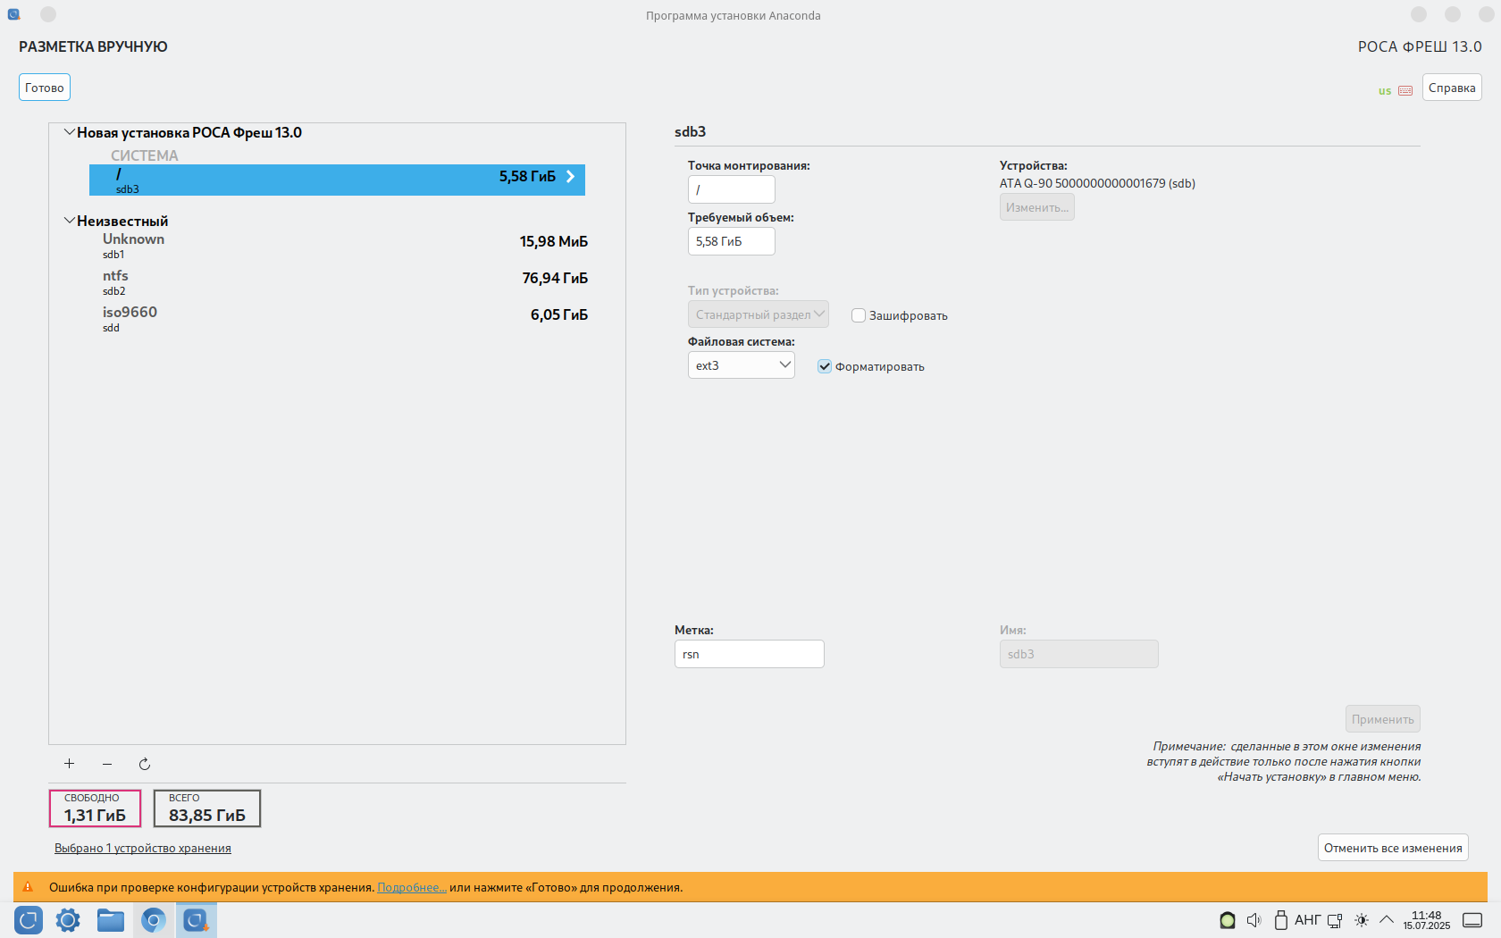Click the show desktop icon in tray
Screen dimensions: 1501x938
click(x=1472, y=920)
